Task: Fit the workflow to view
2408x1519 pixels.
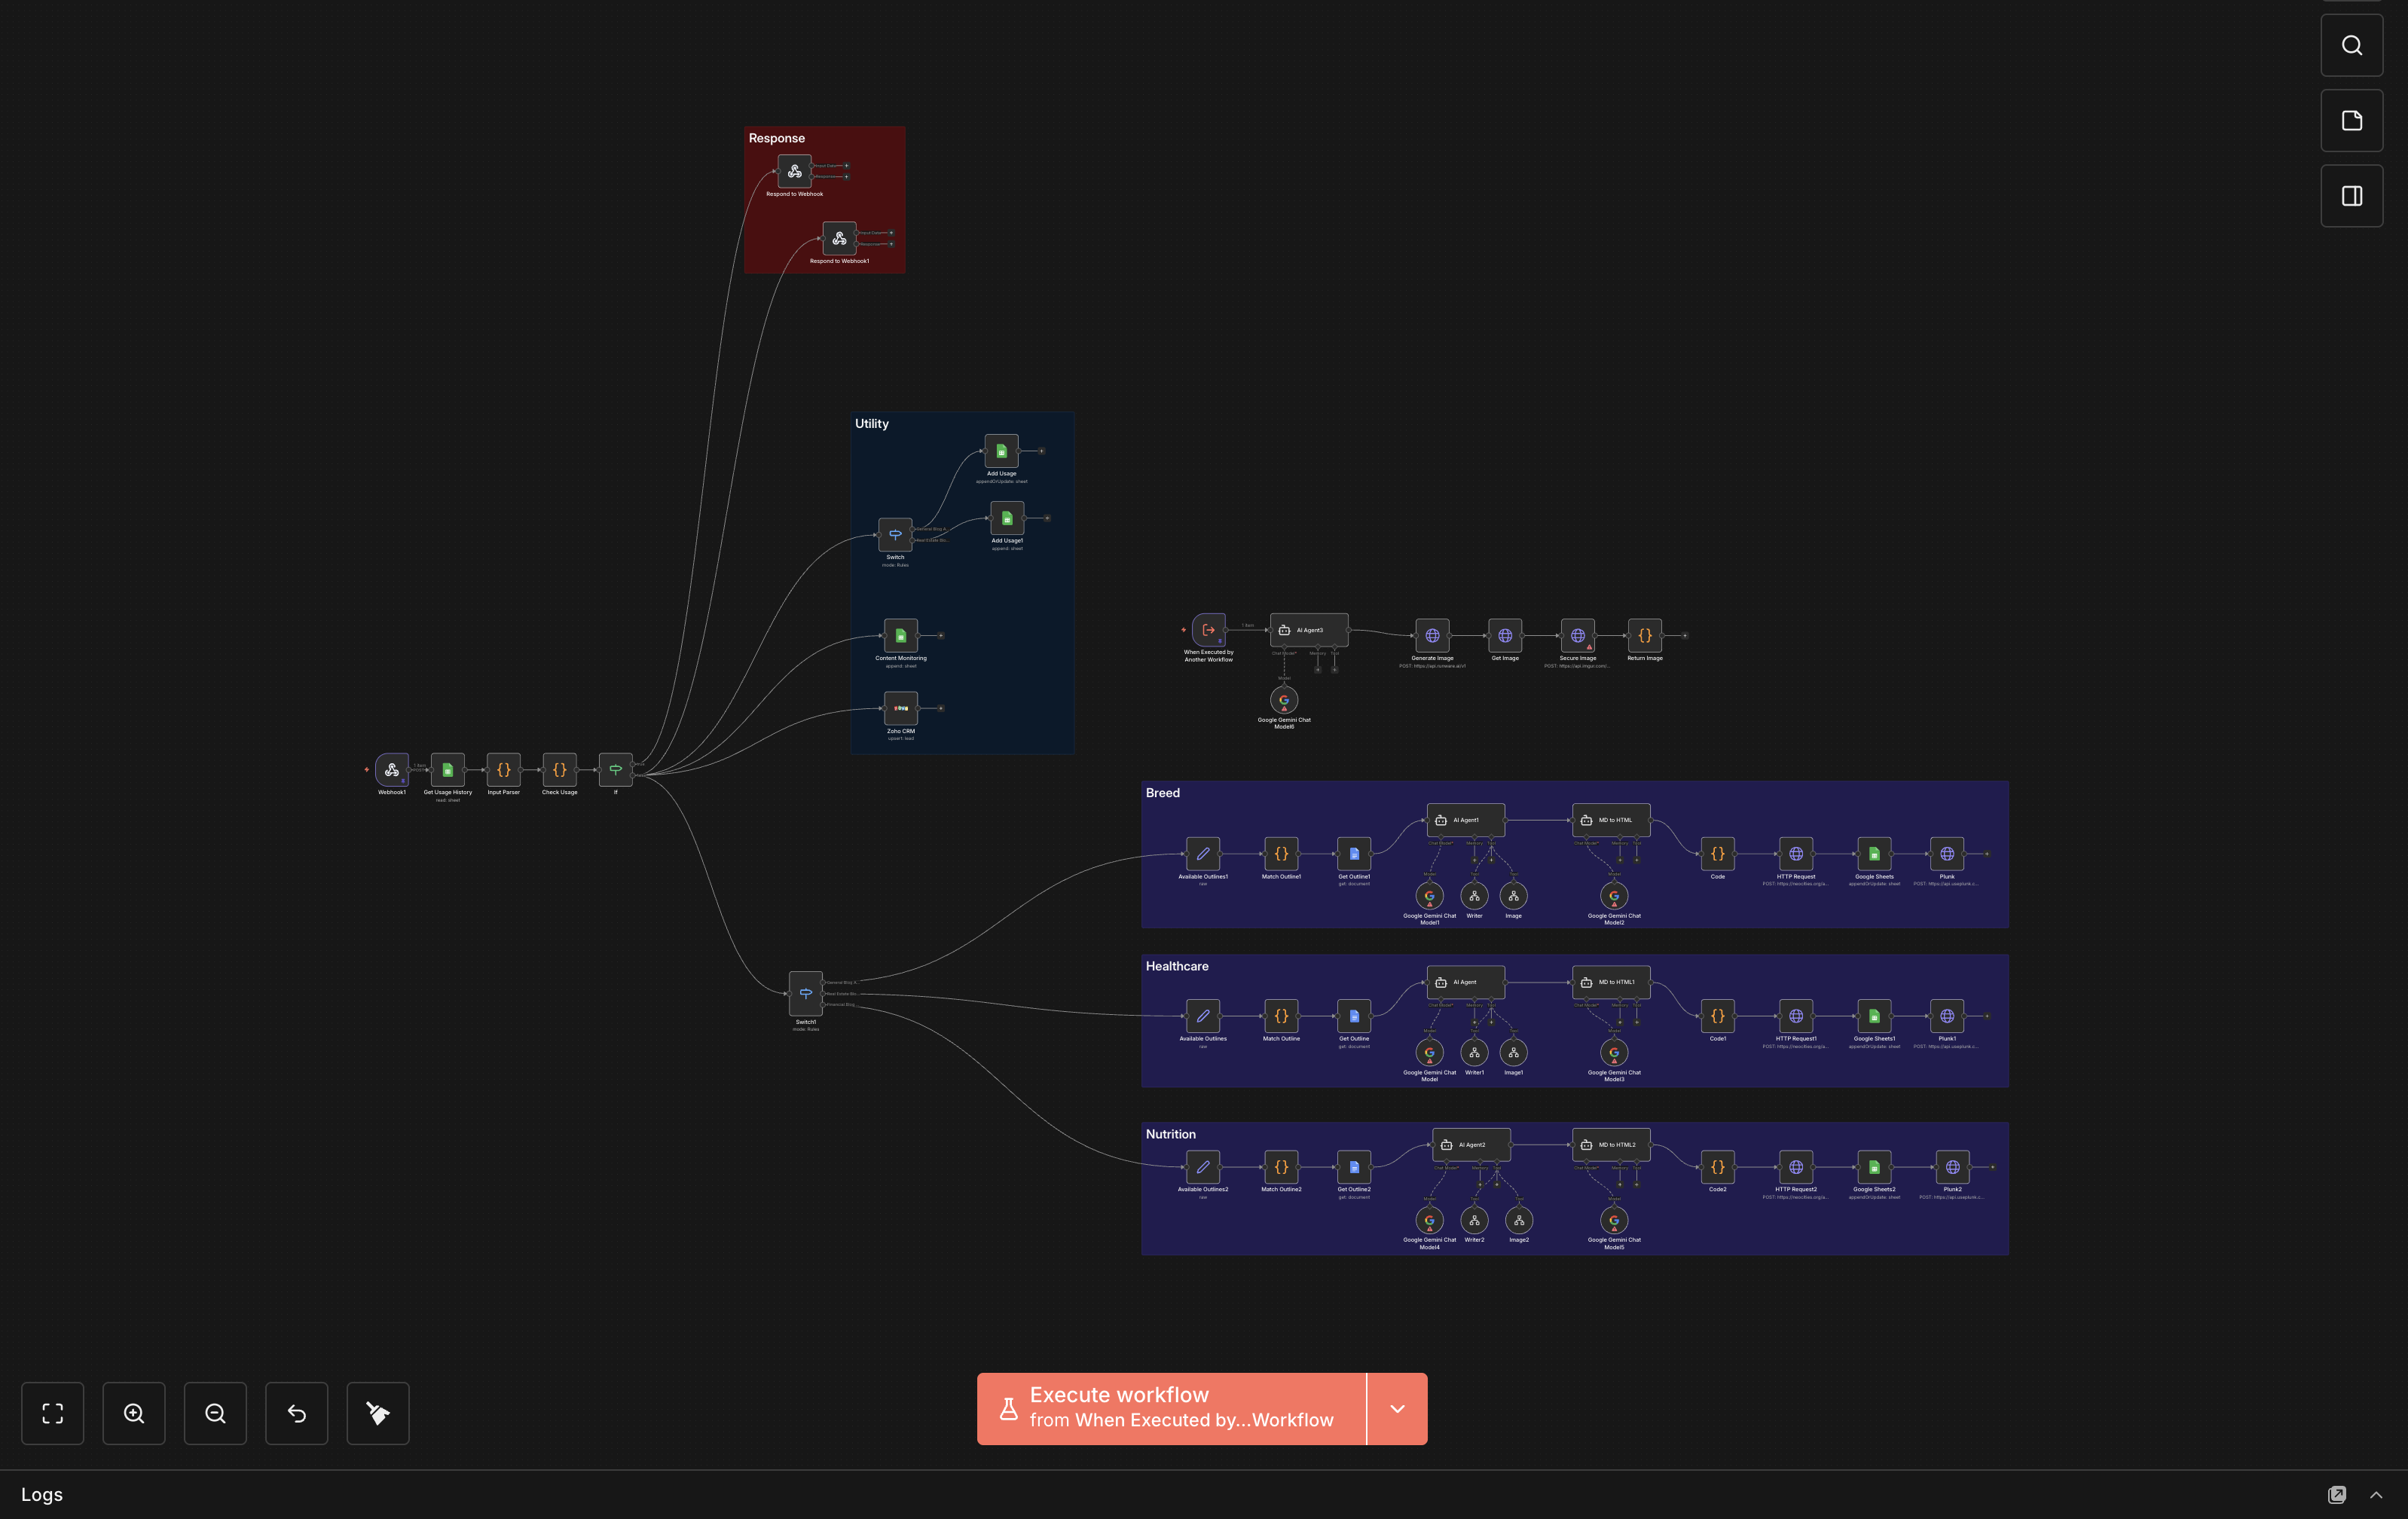Action: click(53, 1413)
